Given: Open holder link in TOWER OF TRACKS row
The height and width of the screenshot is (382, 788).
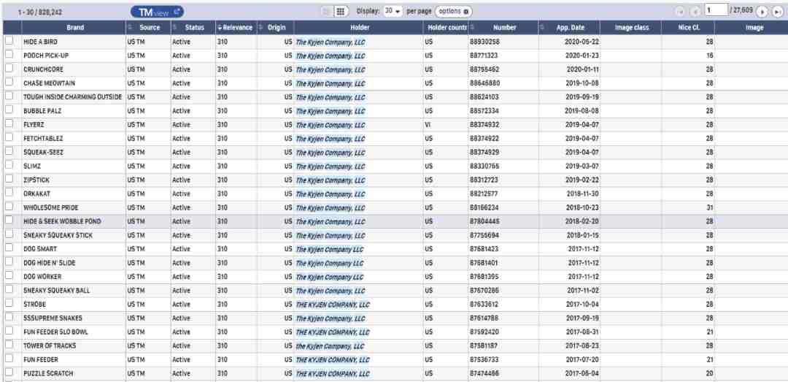Looking at the screenshot, I should pos(330,346).
